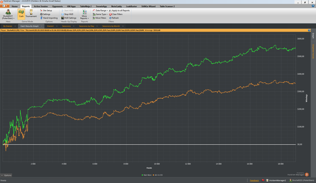This screenshot has height=183, width=316.
Task: Switch to the Home ribbon tab
Action: [14, 6]
